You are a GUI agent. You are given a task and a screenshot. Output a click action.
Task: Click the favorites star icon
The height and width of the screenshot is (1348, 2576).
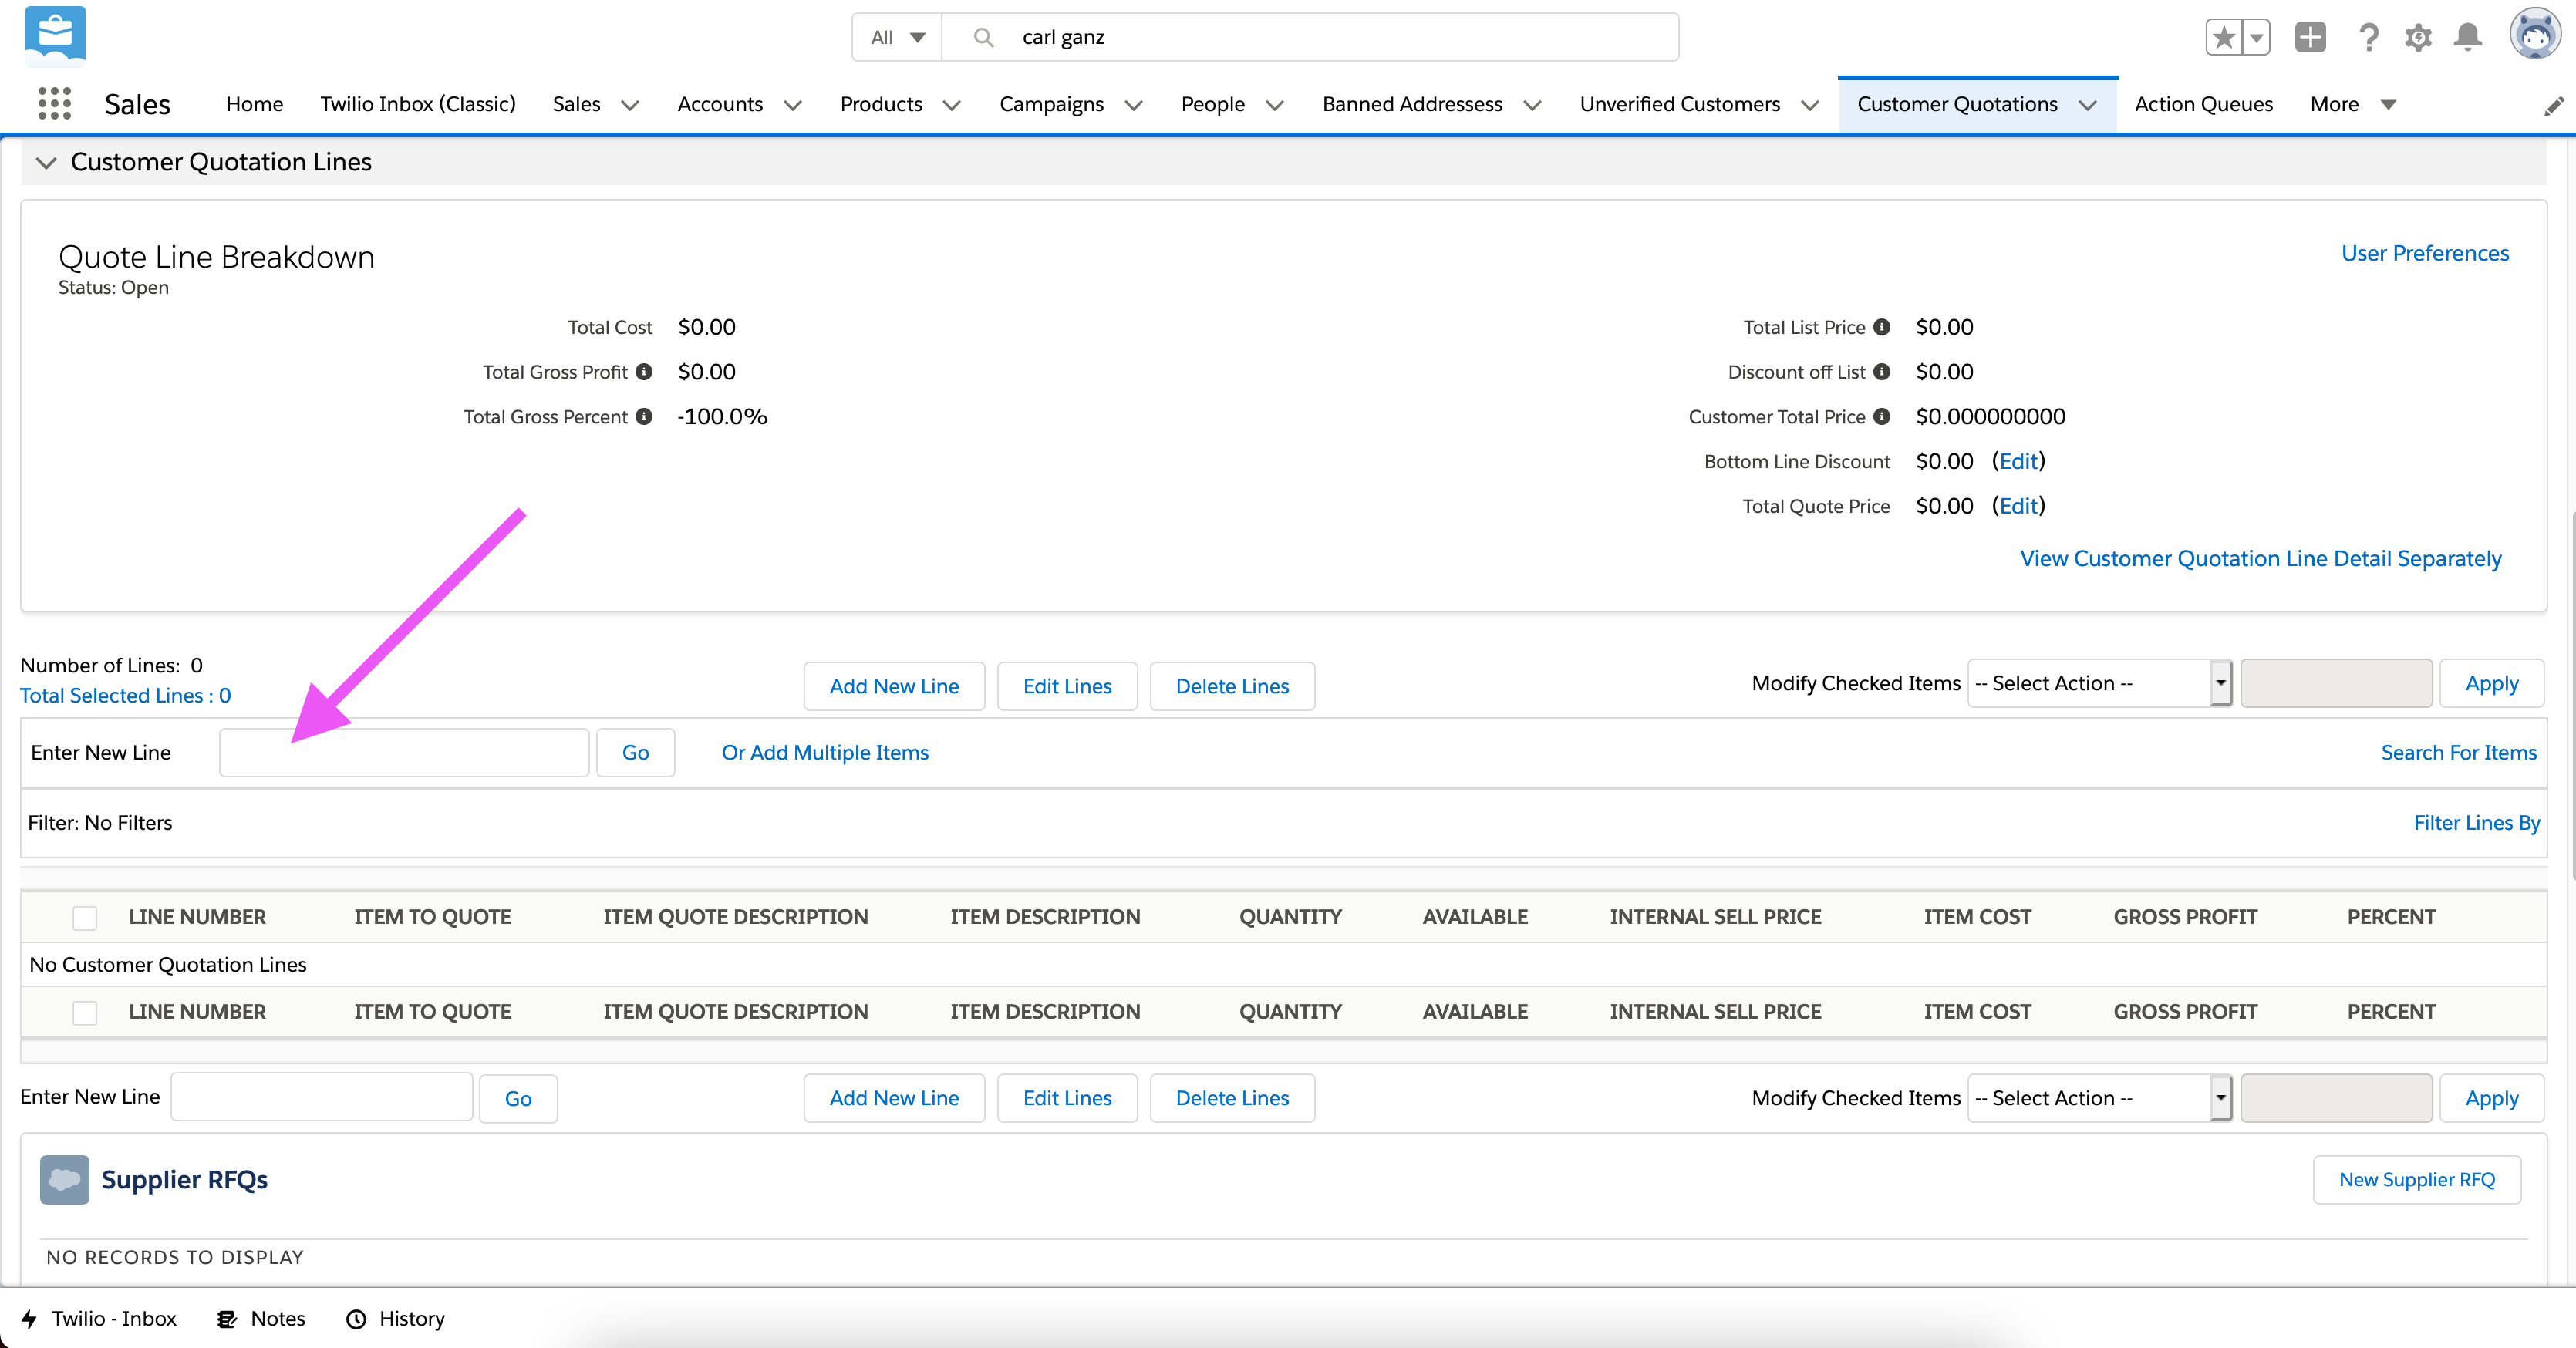pyautogui.click(x=2224, y=38)
